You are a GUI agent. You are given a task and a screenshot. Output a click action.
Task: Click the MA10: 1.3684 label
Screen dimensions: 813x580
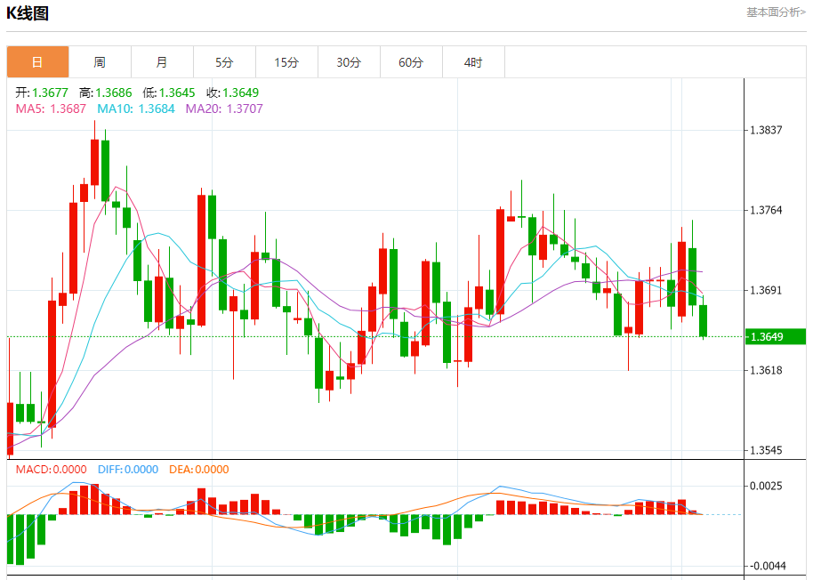click(x=136, y=109)
